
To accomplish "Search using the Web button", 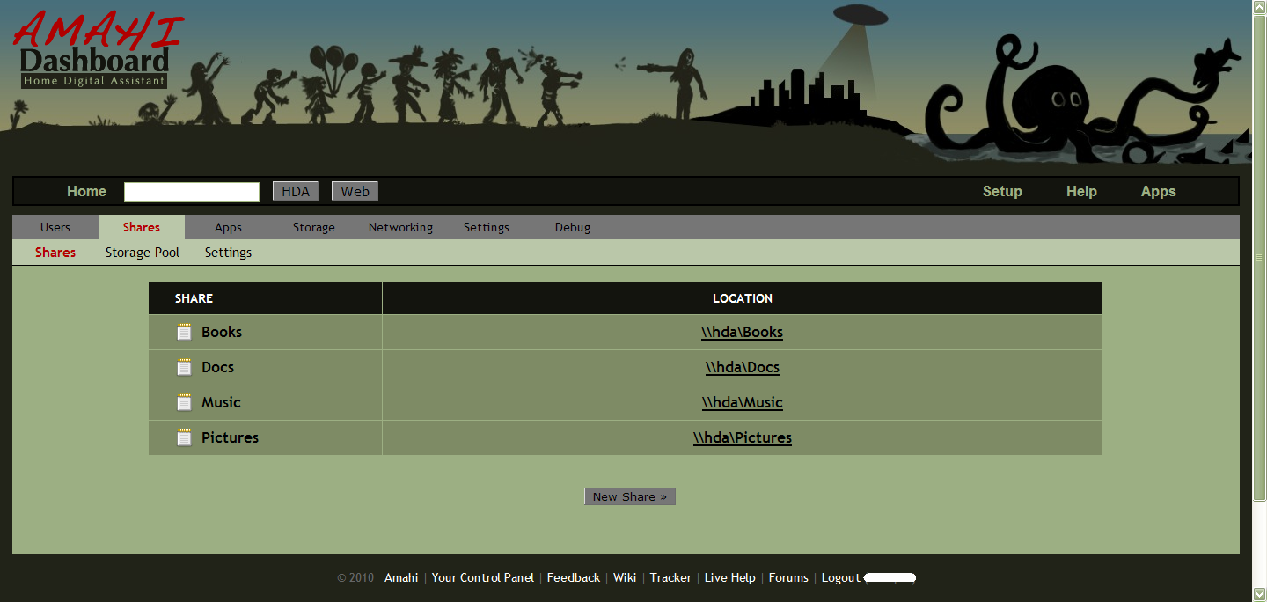I will click(x=355, y=191).
